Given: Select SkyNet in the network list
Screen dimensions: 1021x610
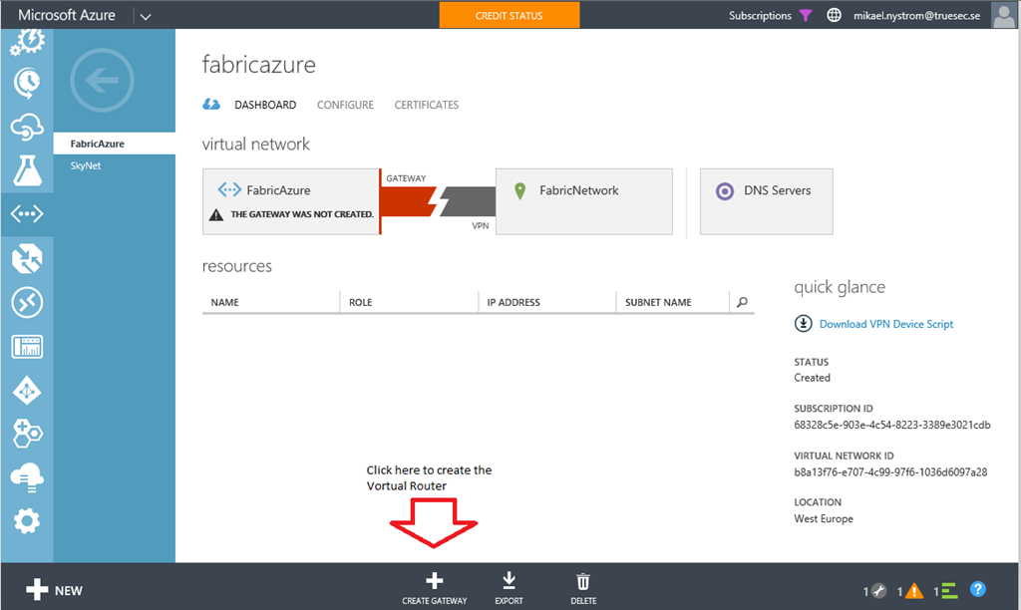Looking at the screenshot, I should coord(86,165).
